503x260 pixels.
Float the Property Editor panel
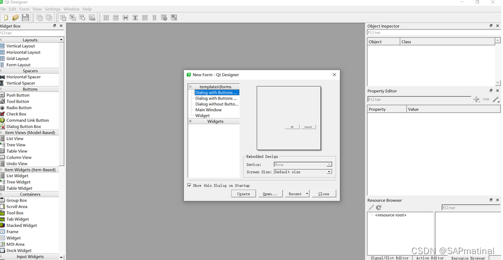pyautogui.click(x=491, y=91)
